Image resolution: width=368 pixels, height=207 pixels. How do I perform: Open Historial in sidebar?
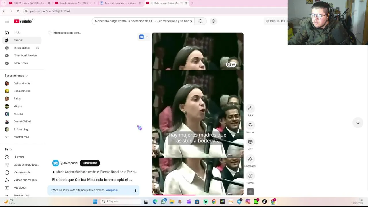22,157
